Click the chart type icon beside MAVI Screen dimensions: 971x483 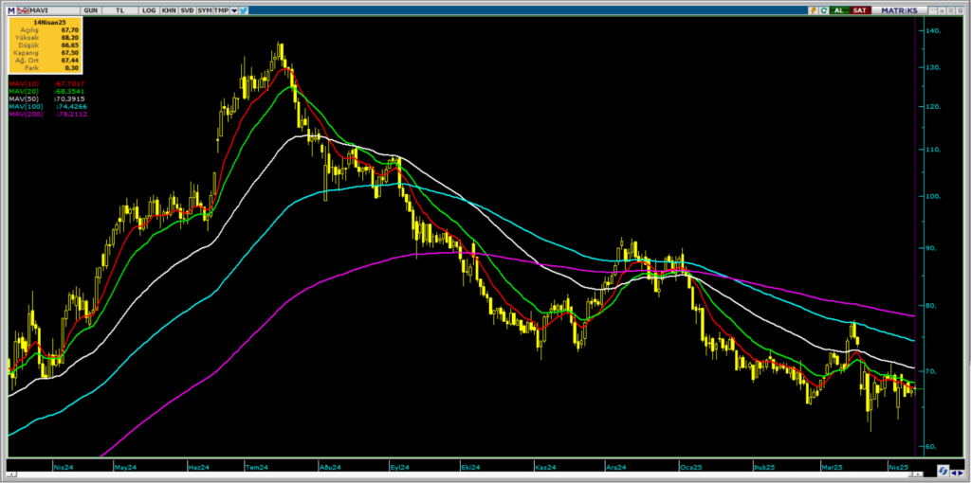[x=22, y=9]
